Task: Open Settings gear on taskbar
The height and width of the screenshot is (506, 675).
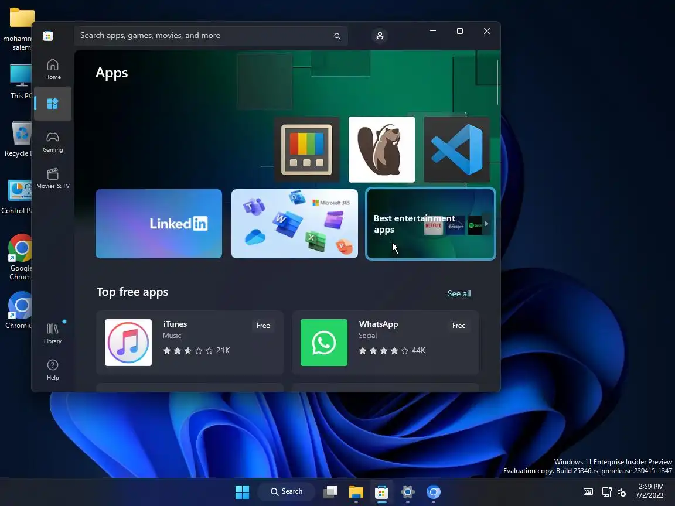Action: 408,492
